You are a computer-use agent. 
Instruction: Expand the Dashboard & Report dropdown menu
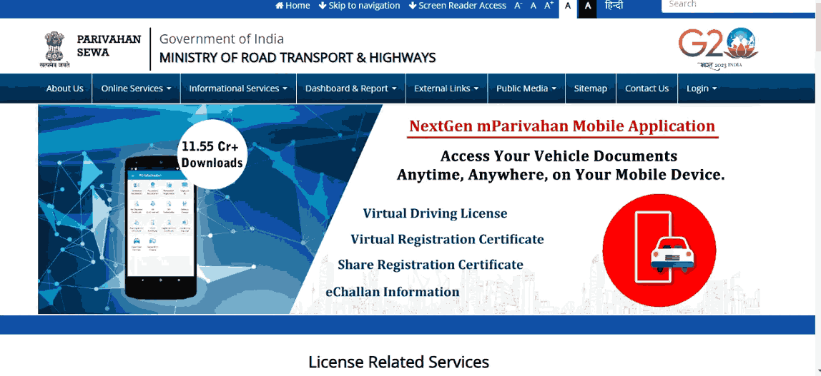point(351,88)
